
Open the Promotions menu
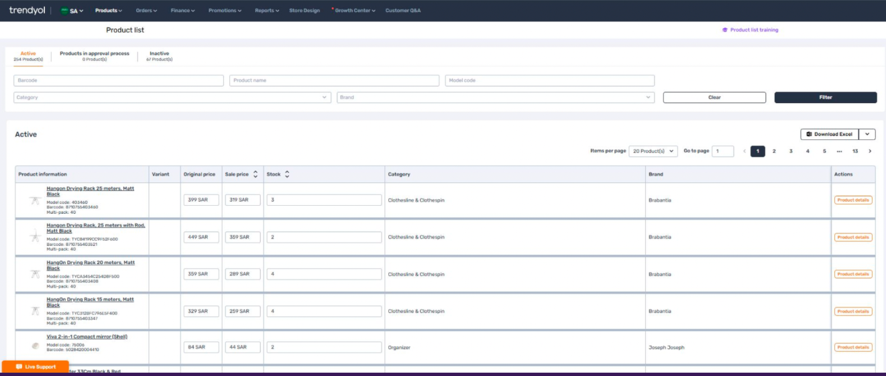pos(225,11)
